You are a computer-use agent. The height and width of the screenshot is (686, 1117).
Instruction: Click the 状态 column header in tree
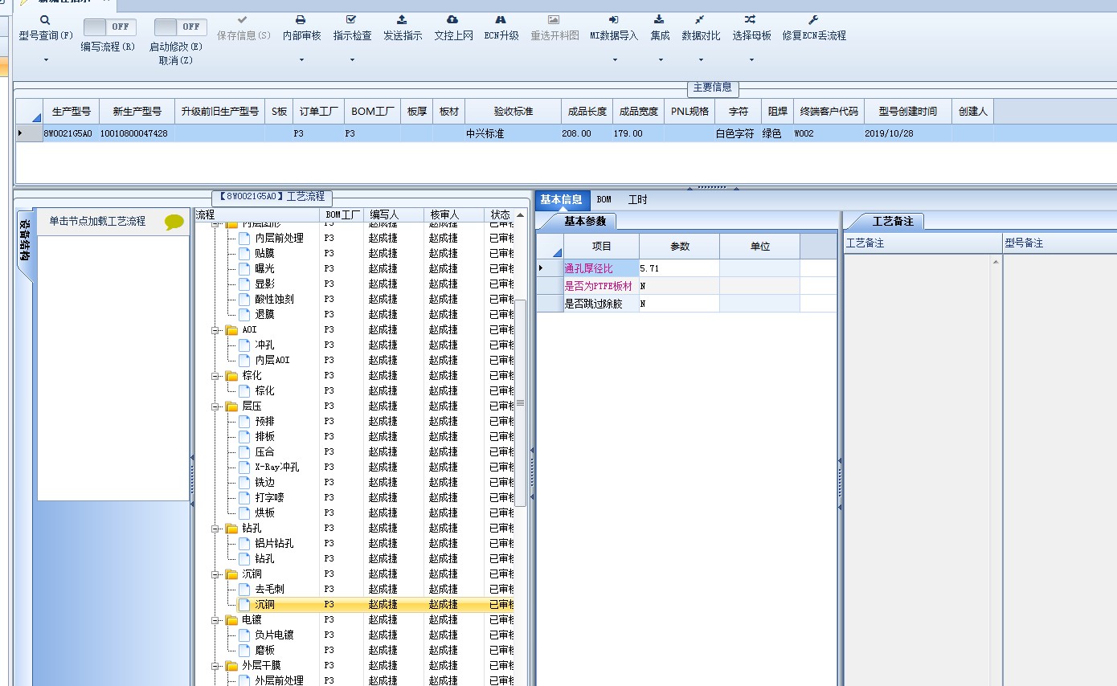click(x=500, y=215)
